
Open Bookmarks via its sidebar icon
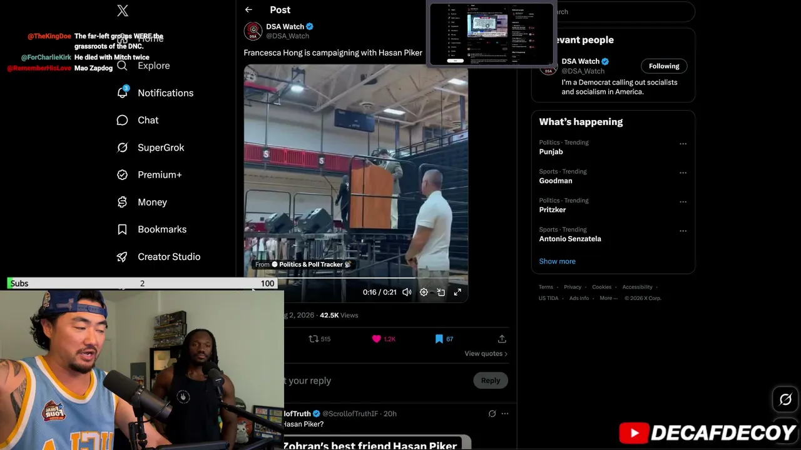point(122,229)
